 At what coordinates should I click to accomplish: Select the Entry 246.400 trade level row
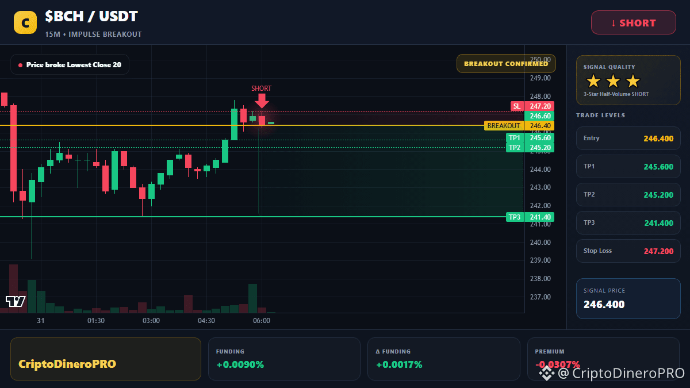tap(628, 139)
